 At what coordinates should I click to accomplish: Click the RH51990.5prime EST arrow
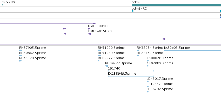[99, 50]
